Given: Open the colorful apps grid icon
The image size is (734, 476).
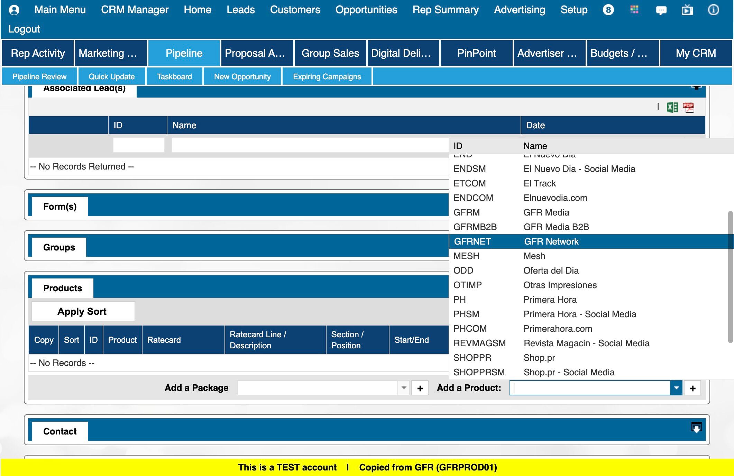Looking at the screenshot, I should (x=634, y=10).
